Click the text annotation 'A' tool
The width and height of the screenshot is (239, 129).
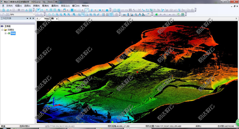(x=140, y=15)
